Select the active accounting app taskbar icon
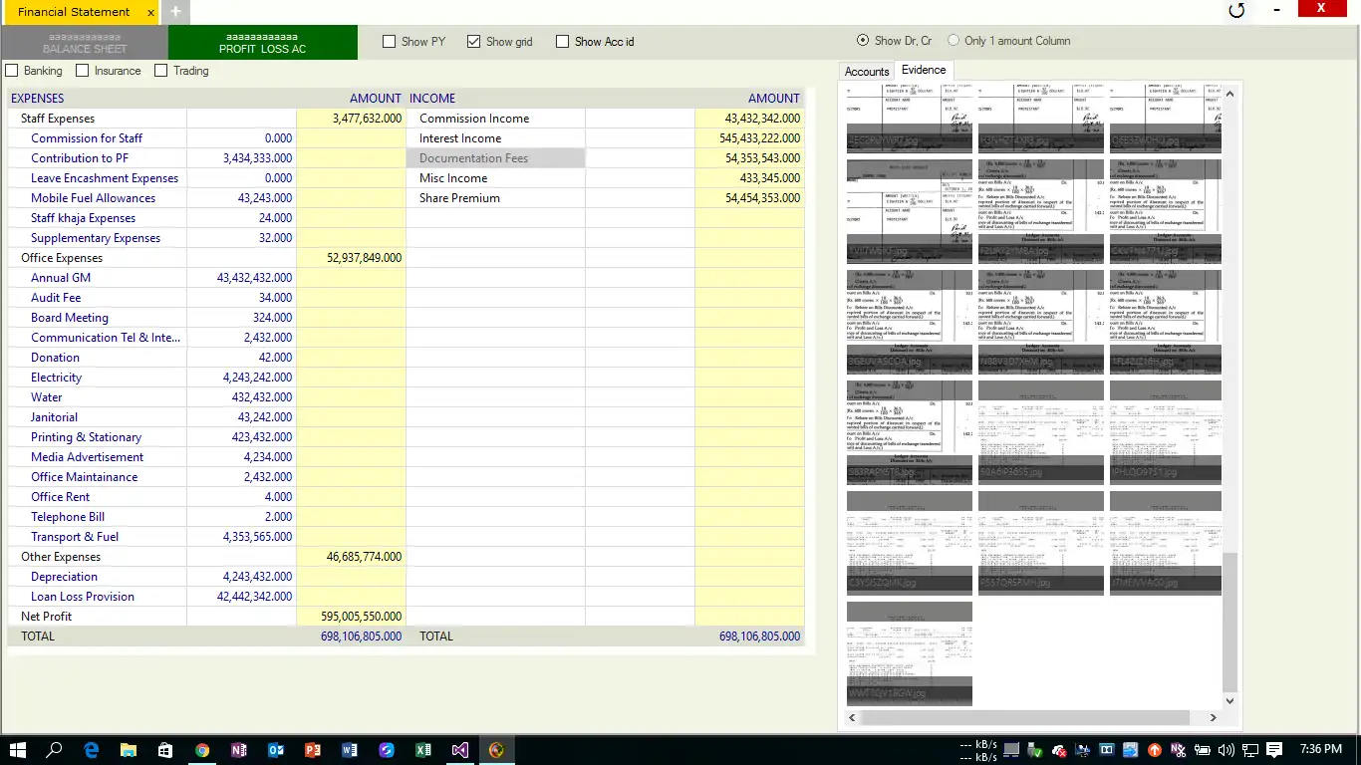Viewport: 1361px width, 765px height. (496, 750)
